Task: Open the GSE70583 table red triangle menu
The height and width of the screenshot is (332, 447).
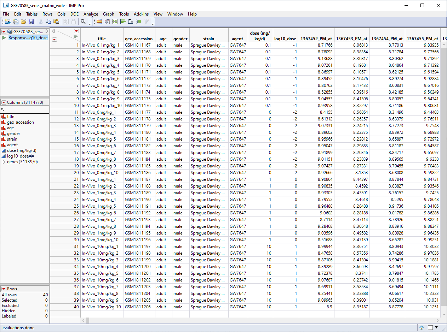Action: 4,31
